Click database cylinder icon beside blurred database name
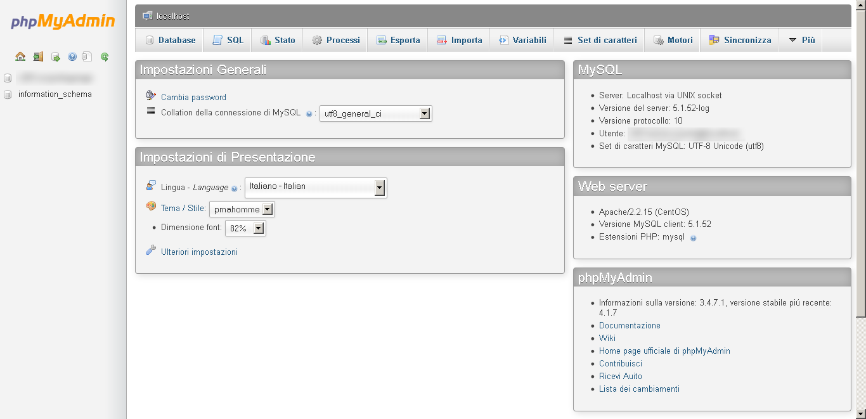Viewport: 866px width, 419px height. click(8, 78)
